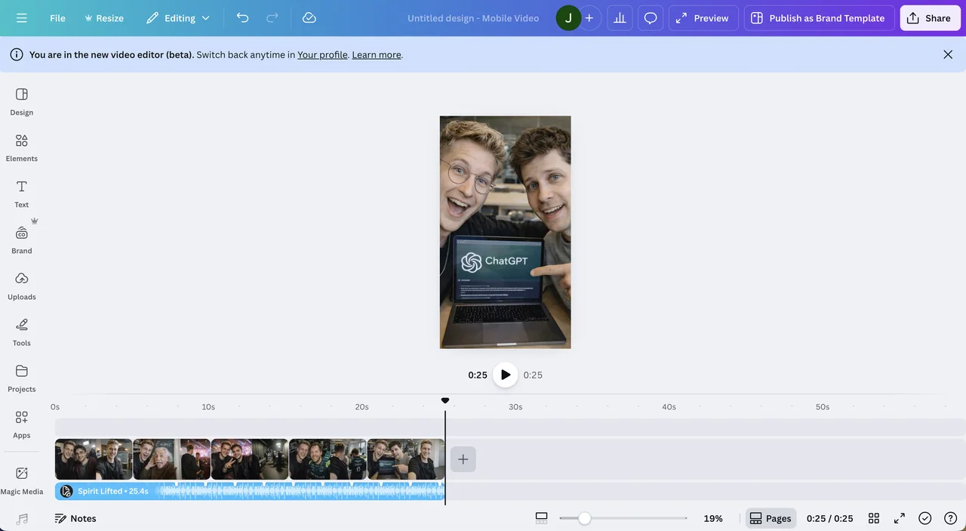Enter fullscreen present mode

(900, 518)
